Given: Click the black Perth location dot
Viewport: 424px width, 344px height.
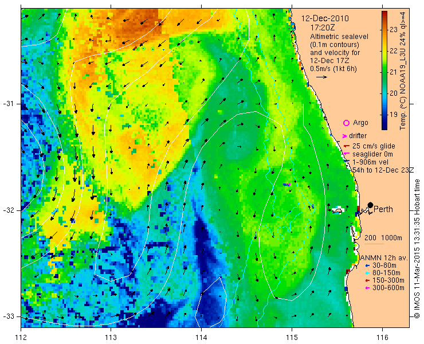Looking at the screenshot, I should [x=371, y=205].
